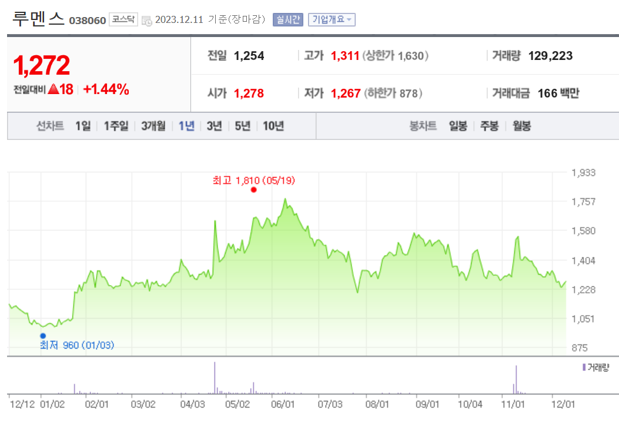The width and height of the screenshot is (619, 428).
Task: Select the 3년 line chart tab
Action: click(x=215, y=126)
